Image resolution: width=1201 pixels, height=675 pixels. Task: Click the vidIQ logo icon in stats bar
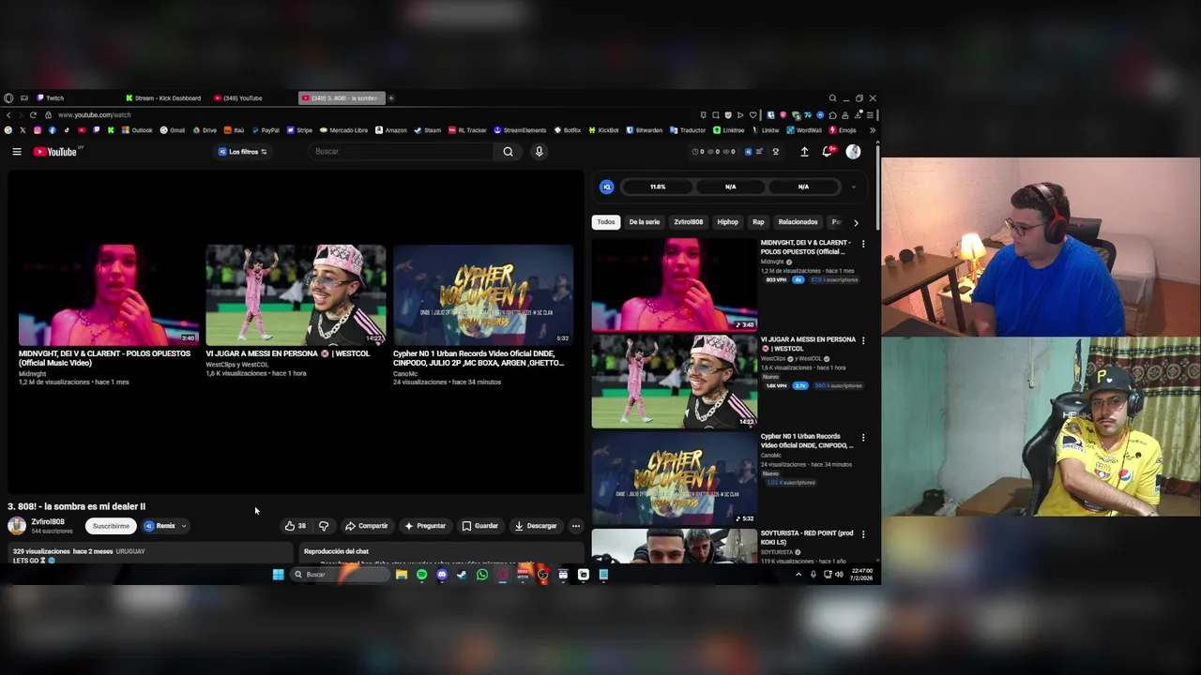coord(607,187)
